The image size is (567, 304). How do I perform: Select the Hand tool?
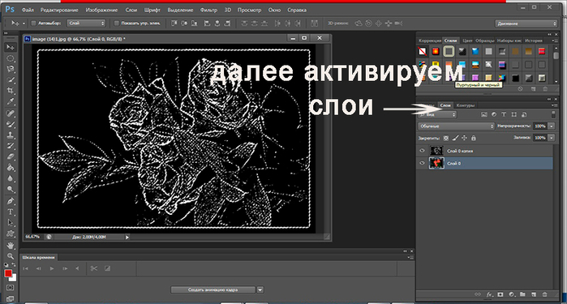(10, 246)
